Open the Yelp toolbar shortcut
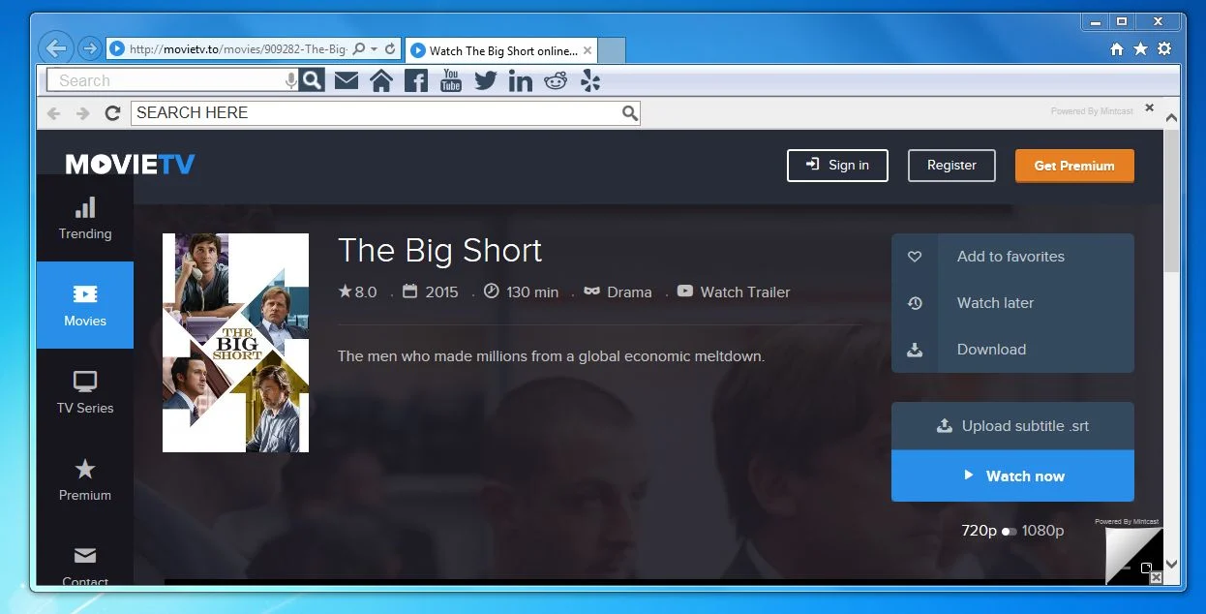The height and width of the screenshot is (614, 1206). [590, 80]
